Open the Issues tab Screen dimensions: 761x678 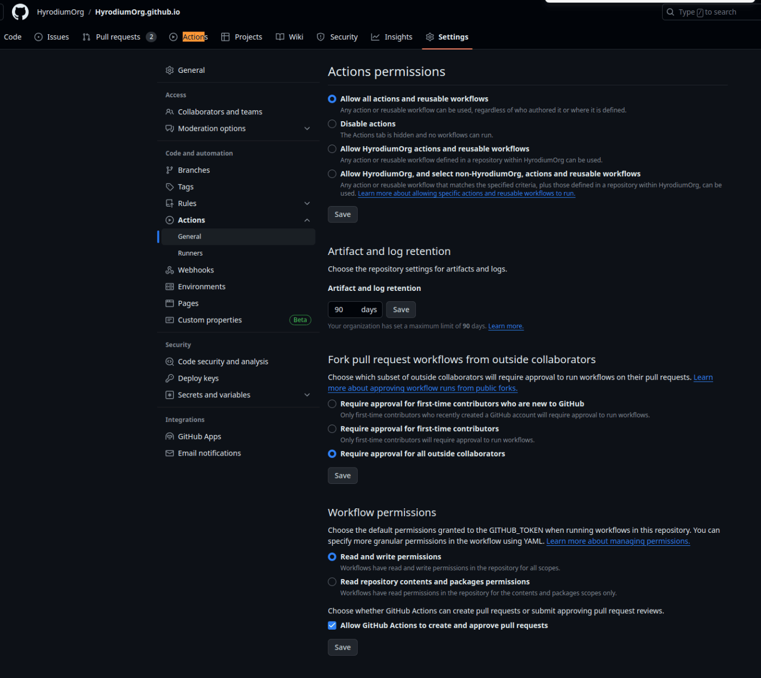point(52,37)
